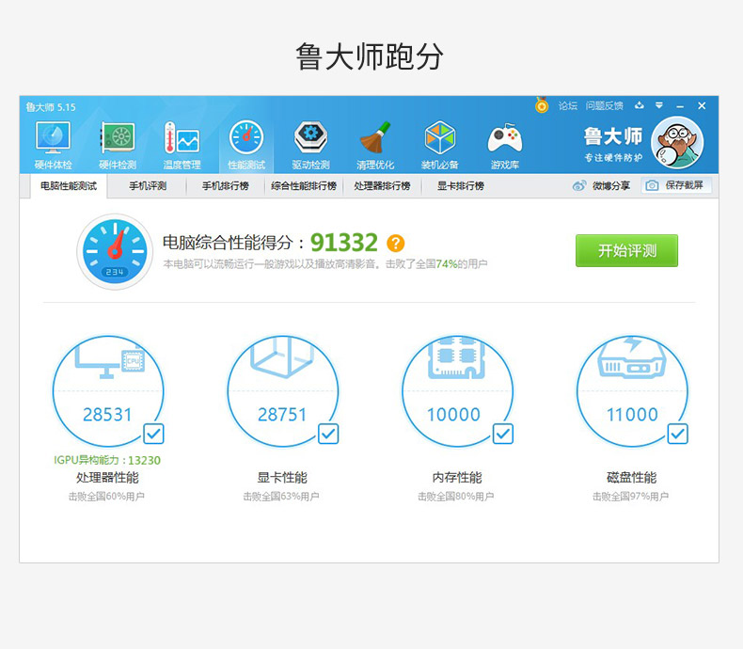The image size is (743, 649).
Task: Click the Weibo logo icon
Action: pyautogui.click(x=579, y=185)
